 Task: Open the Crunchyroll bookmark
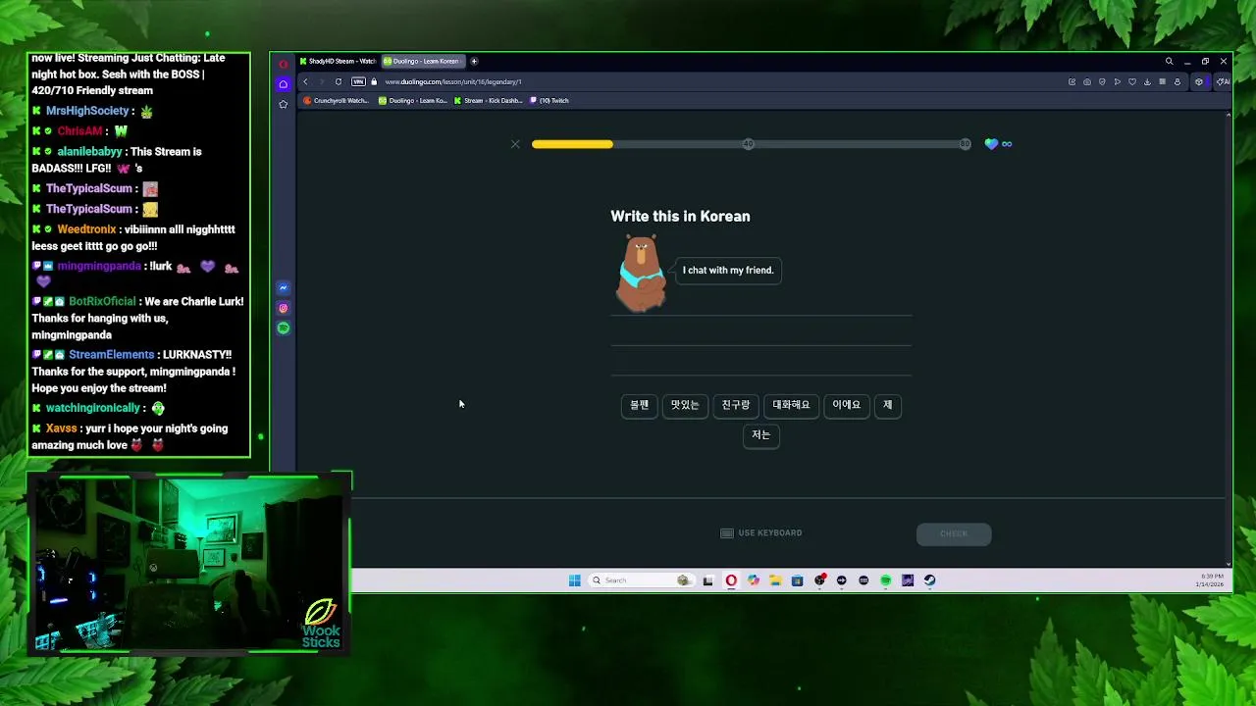pos(337,100)
